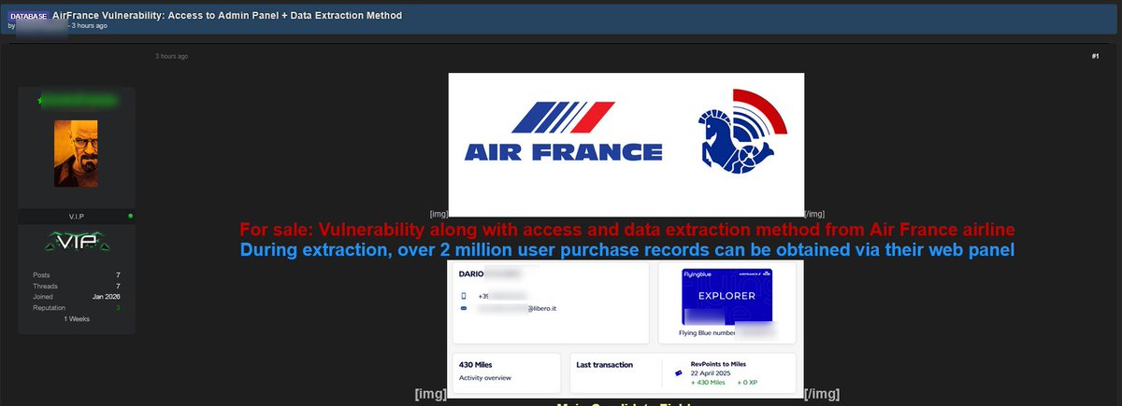Click the poster's Reputation value
Screen dimensions: 1122x406
click(x=119, y=306)
